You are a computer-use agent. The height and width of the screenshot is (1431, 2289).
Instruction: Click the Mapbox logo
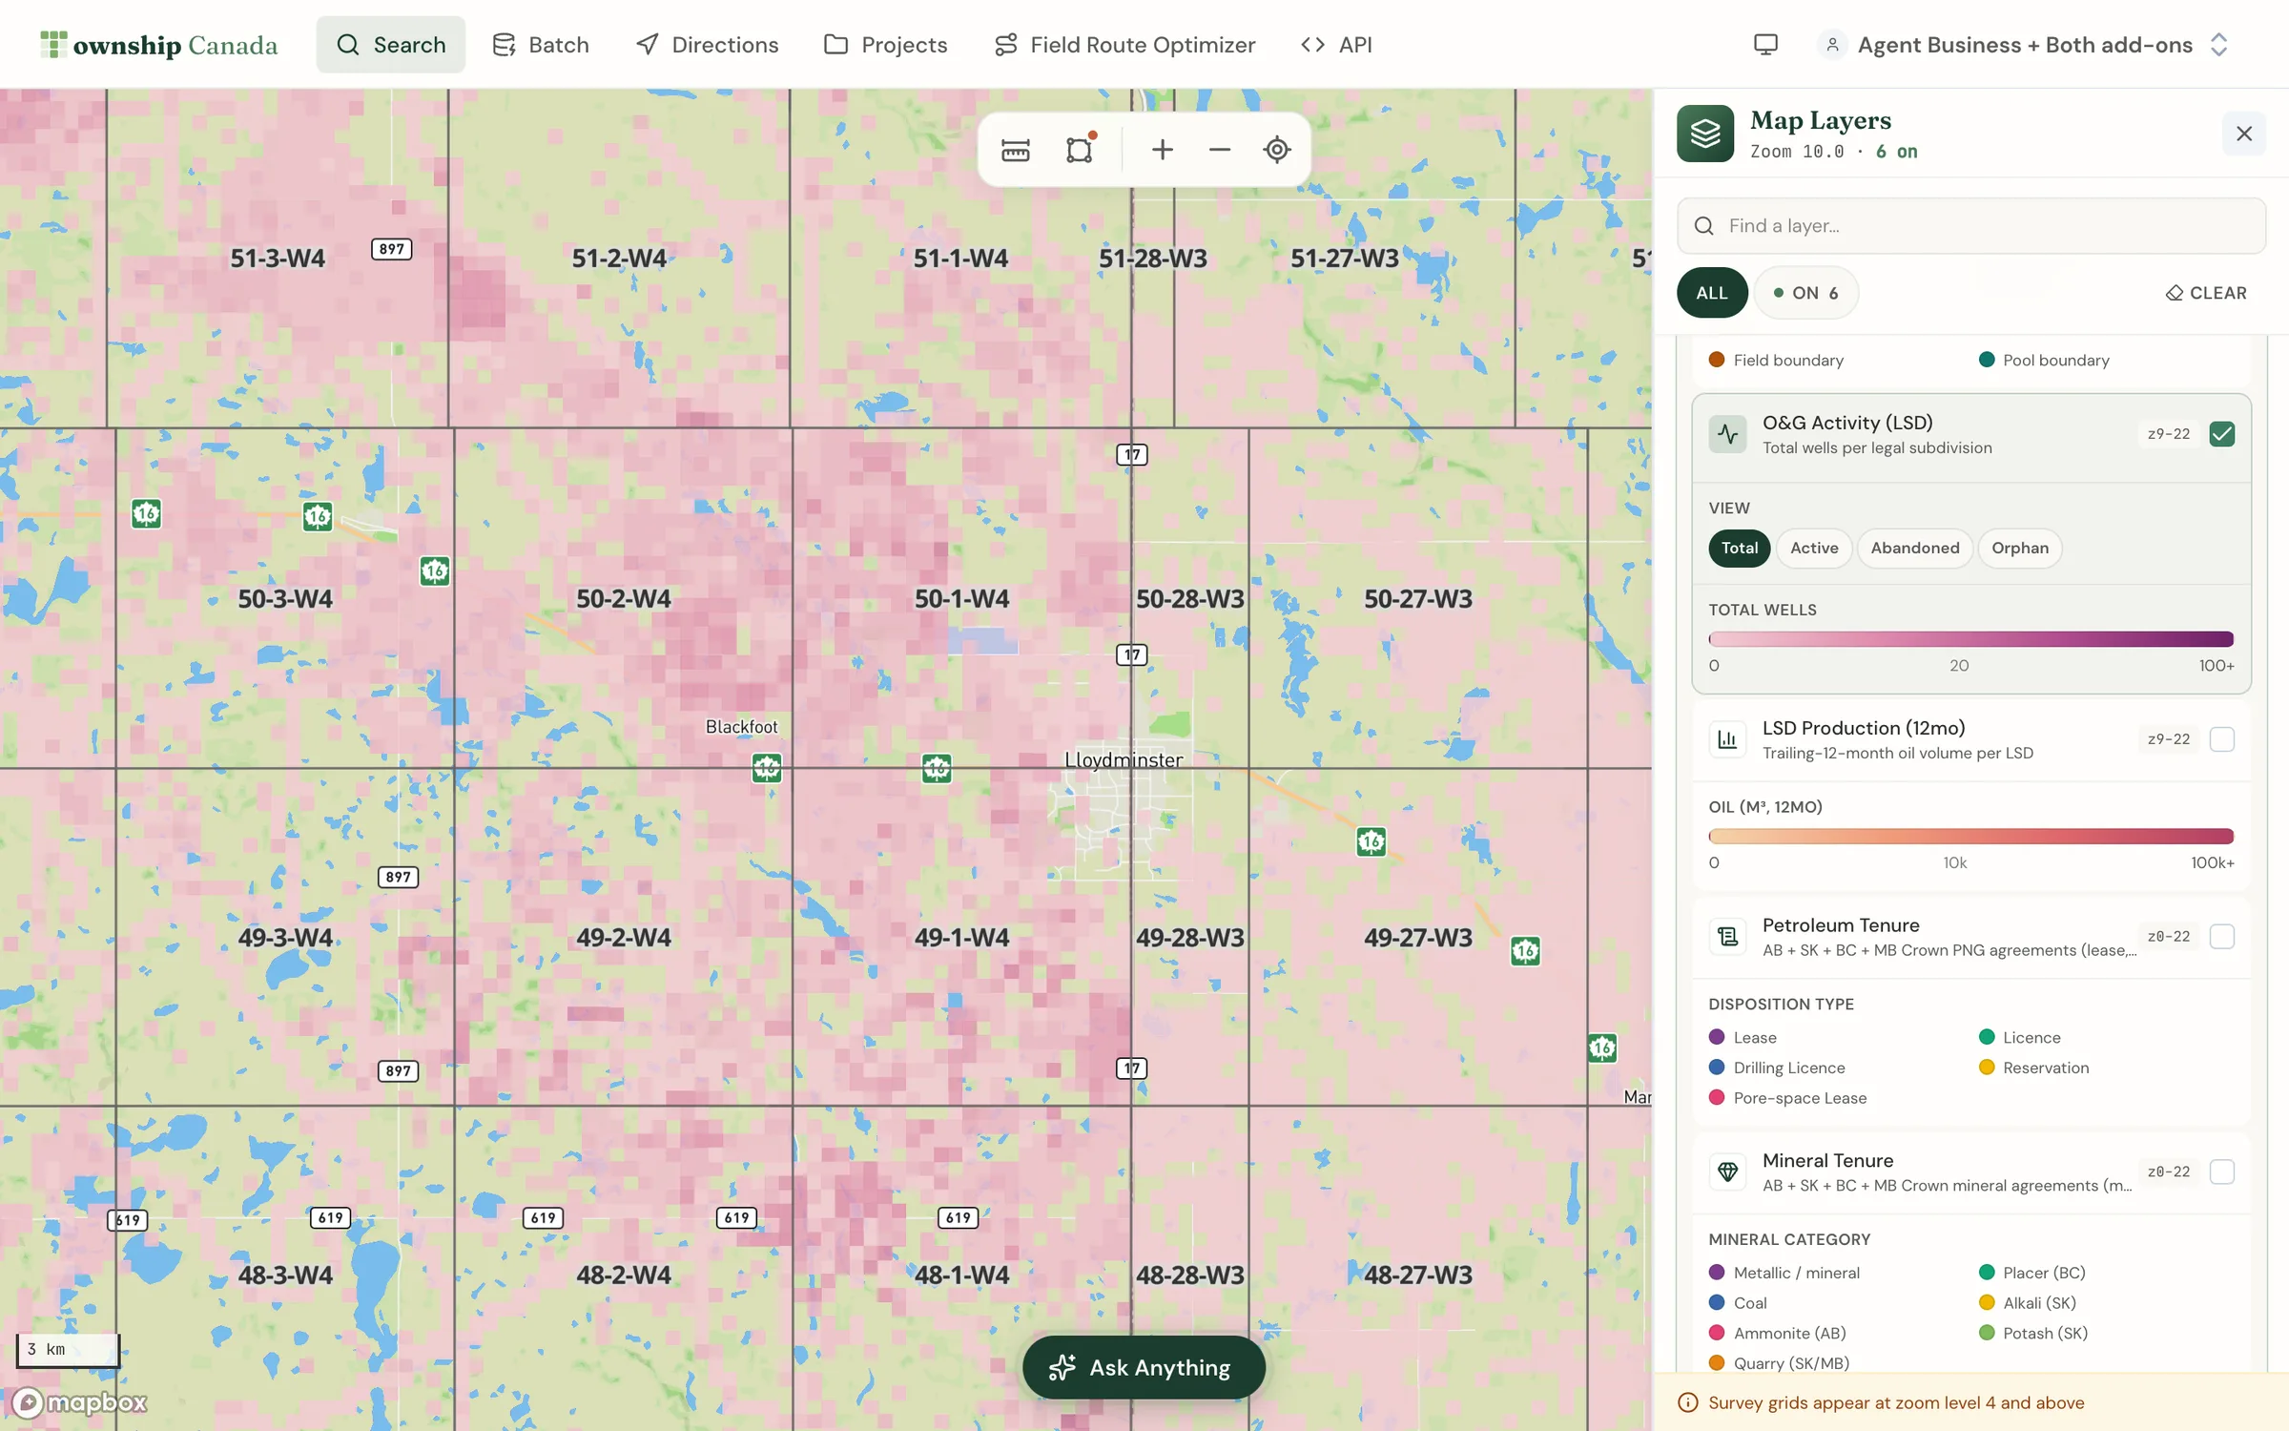(x=79, y=1401)
